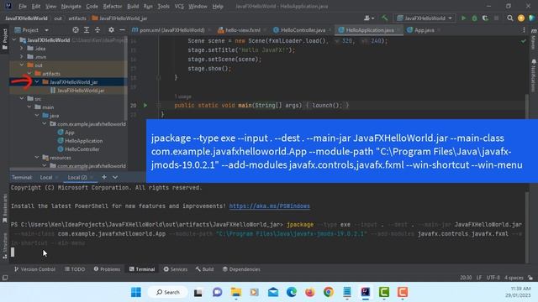
Task: Collapse all in Project panel
Action: [98, 30]
